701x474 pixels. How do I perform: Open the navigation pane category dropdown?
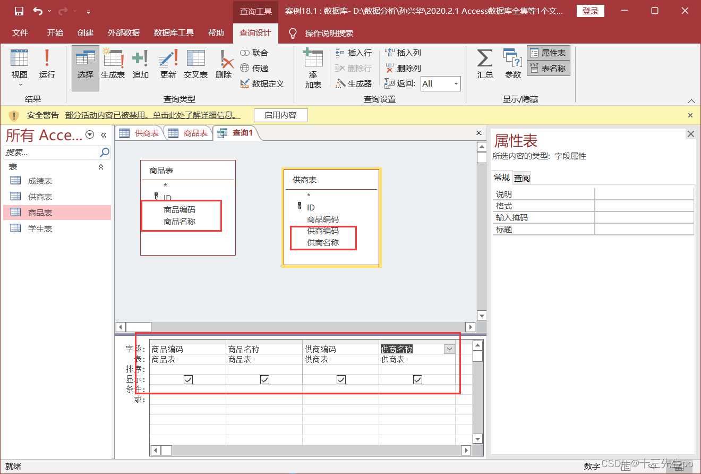point(90,135)
